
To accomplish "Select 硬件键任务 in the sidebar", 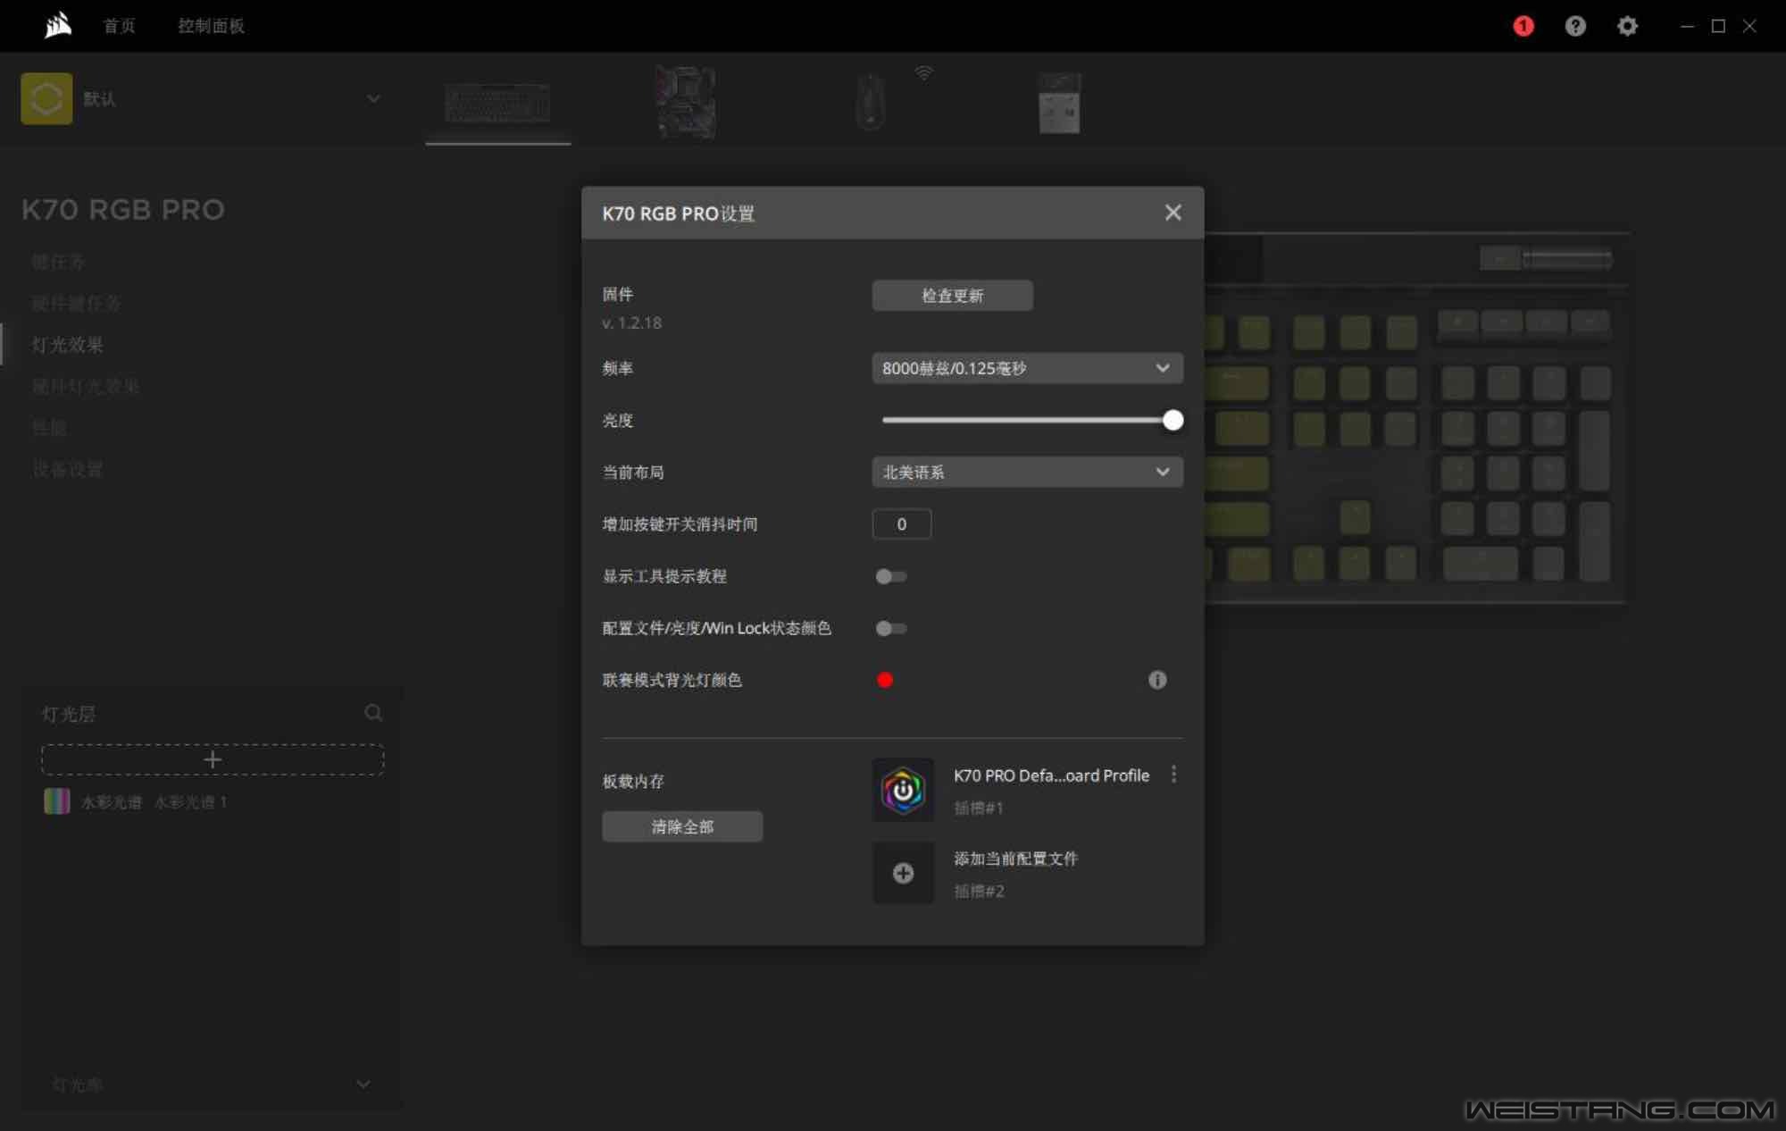I will pyautogui.click(x=76, y=303).
